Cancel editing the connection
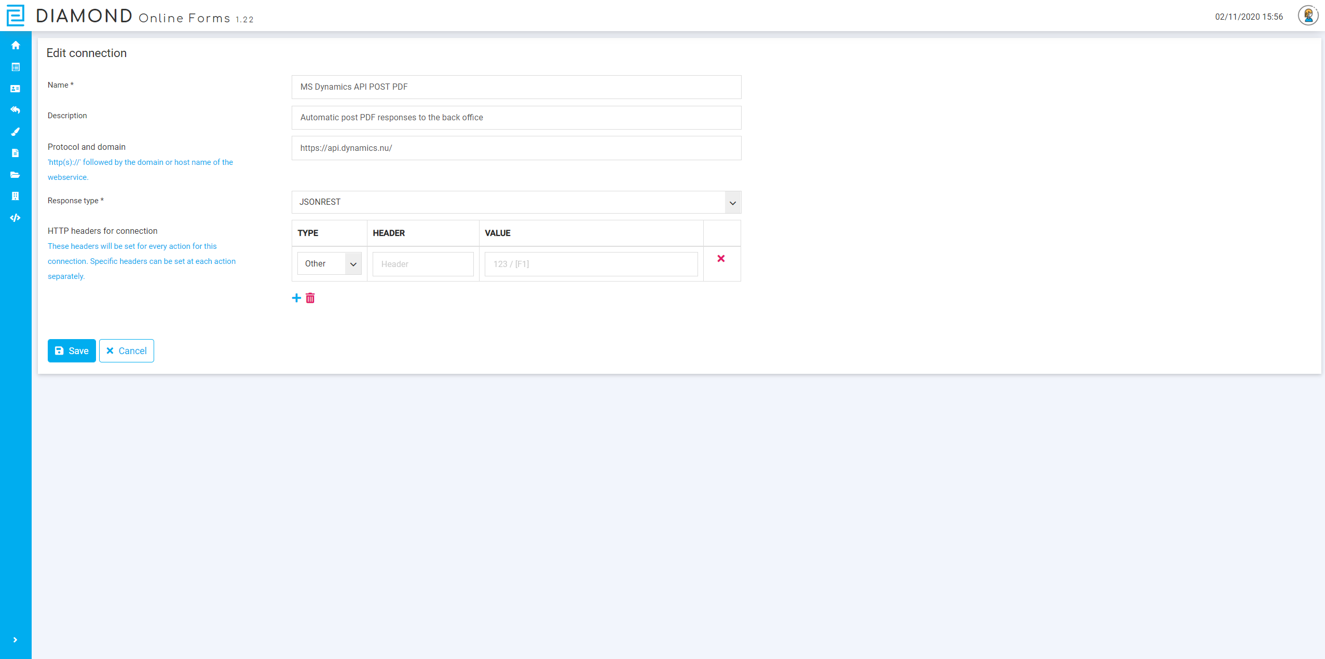This screenshot has width=1325, height=659. (x=126, y=350)
